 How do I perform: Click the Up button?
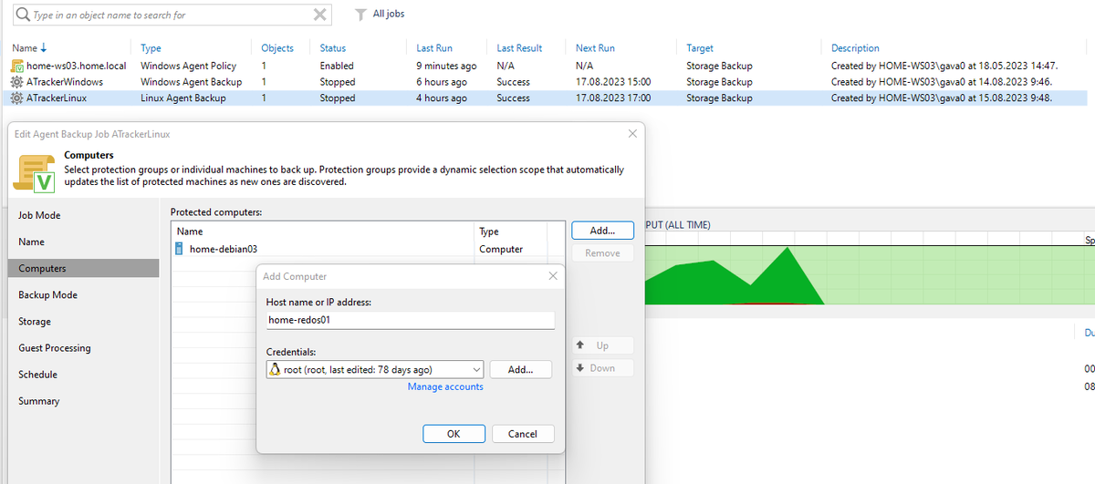602,345
